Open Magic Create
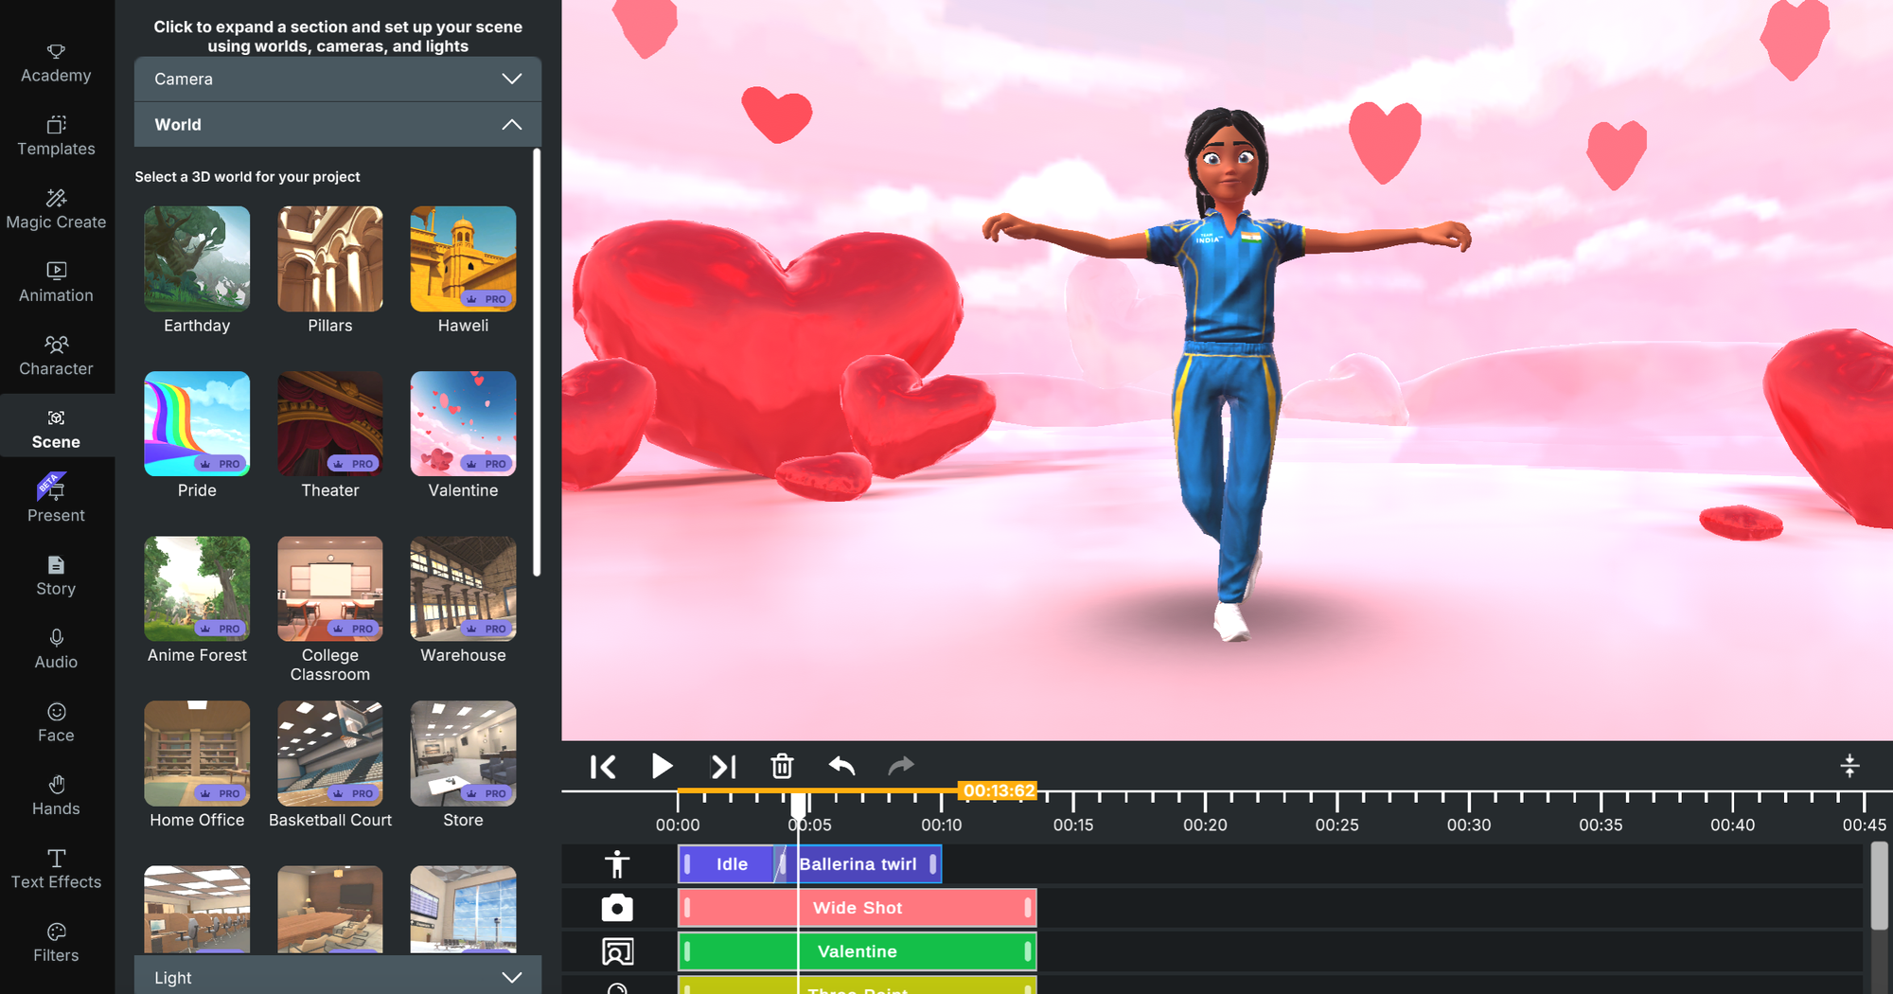This screenshot has height=994, width=1893. 56,209
